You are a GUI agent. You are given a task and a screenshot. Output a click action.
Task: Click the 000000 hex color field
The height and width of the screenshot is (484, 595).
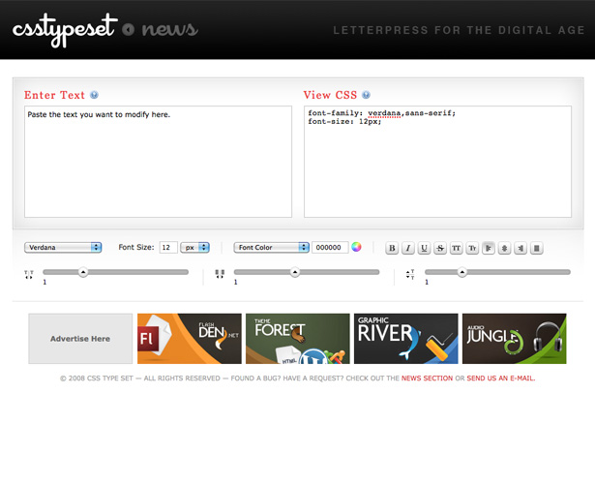pyautogui.click(x=330, y=248)
